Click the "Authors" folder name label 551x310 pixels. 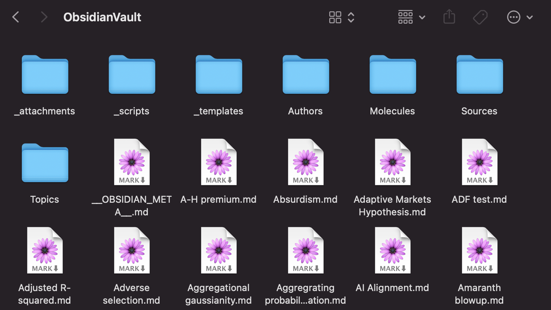(306, 111)
